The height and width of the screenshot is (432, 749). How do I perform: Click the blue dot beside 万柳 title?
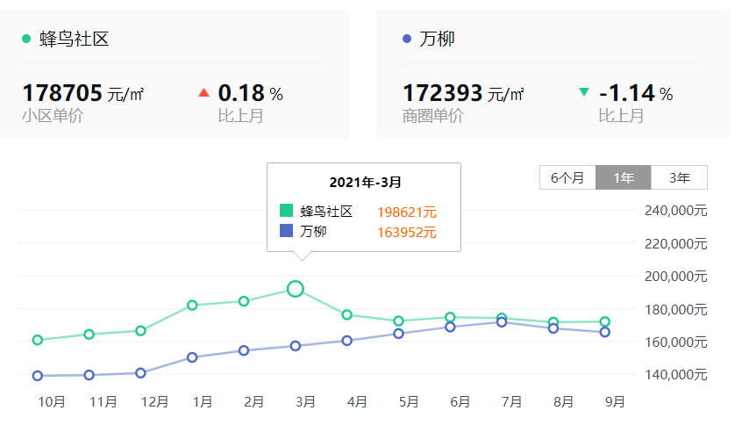[x=407, y=39]
